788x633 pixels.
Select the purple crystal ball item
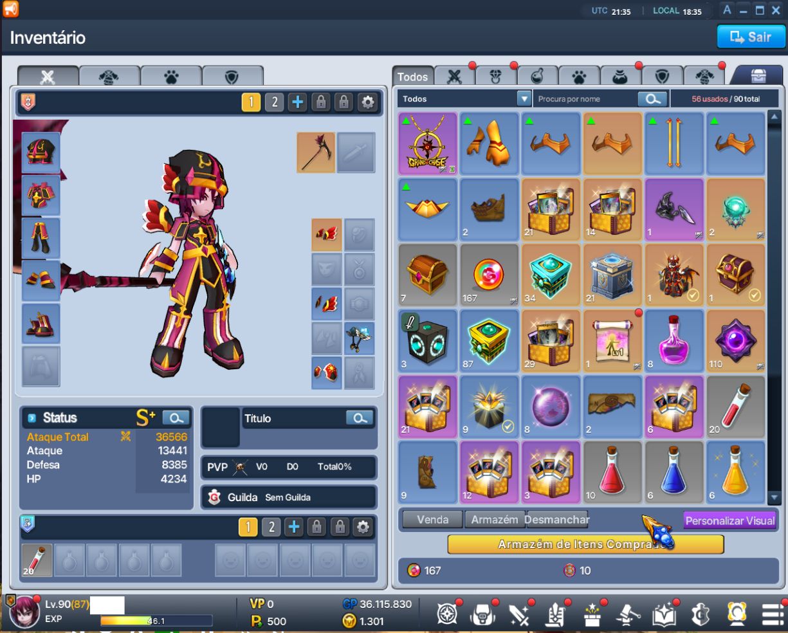pyautogui.click(x=551, y=406)
